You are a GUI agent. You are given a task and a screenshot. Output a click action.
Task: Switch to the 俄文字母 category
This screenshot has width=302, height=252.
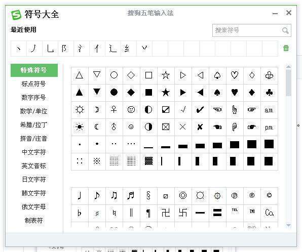tap(34, 207)
